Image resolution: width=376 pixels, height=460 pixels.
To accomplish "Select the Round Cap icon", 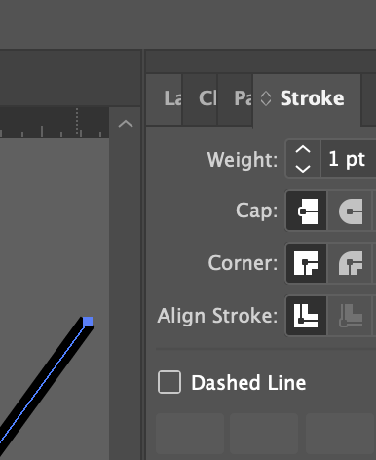I will 350,211.
